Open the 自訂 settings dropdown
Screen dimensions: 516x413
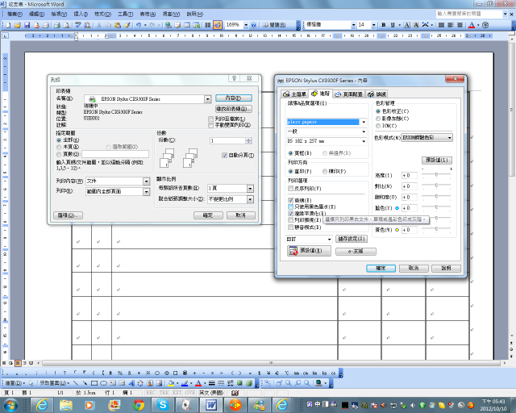330,239
